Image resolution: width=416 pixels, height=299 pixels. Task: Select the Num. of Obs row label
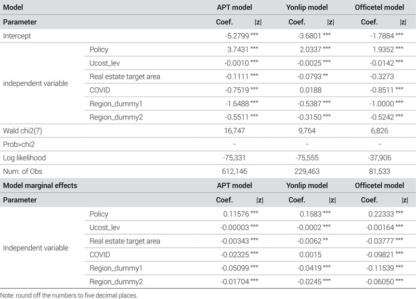click(x=22, y=172)
